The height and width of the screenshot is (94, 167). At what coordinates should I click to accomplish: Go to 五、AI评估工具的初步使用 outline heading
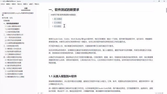[13, 68]
